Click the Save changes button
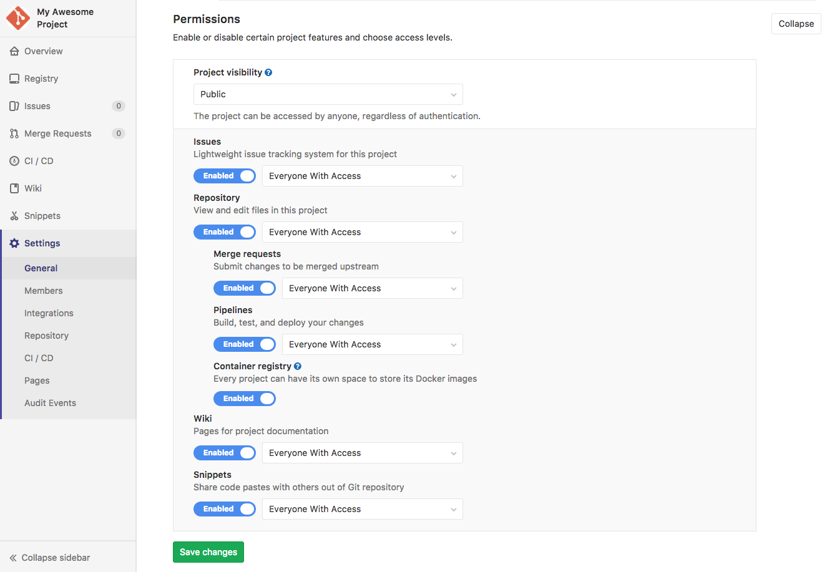The height and width of the screenshot is (572, 827). (208, 552)
